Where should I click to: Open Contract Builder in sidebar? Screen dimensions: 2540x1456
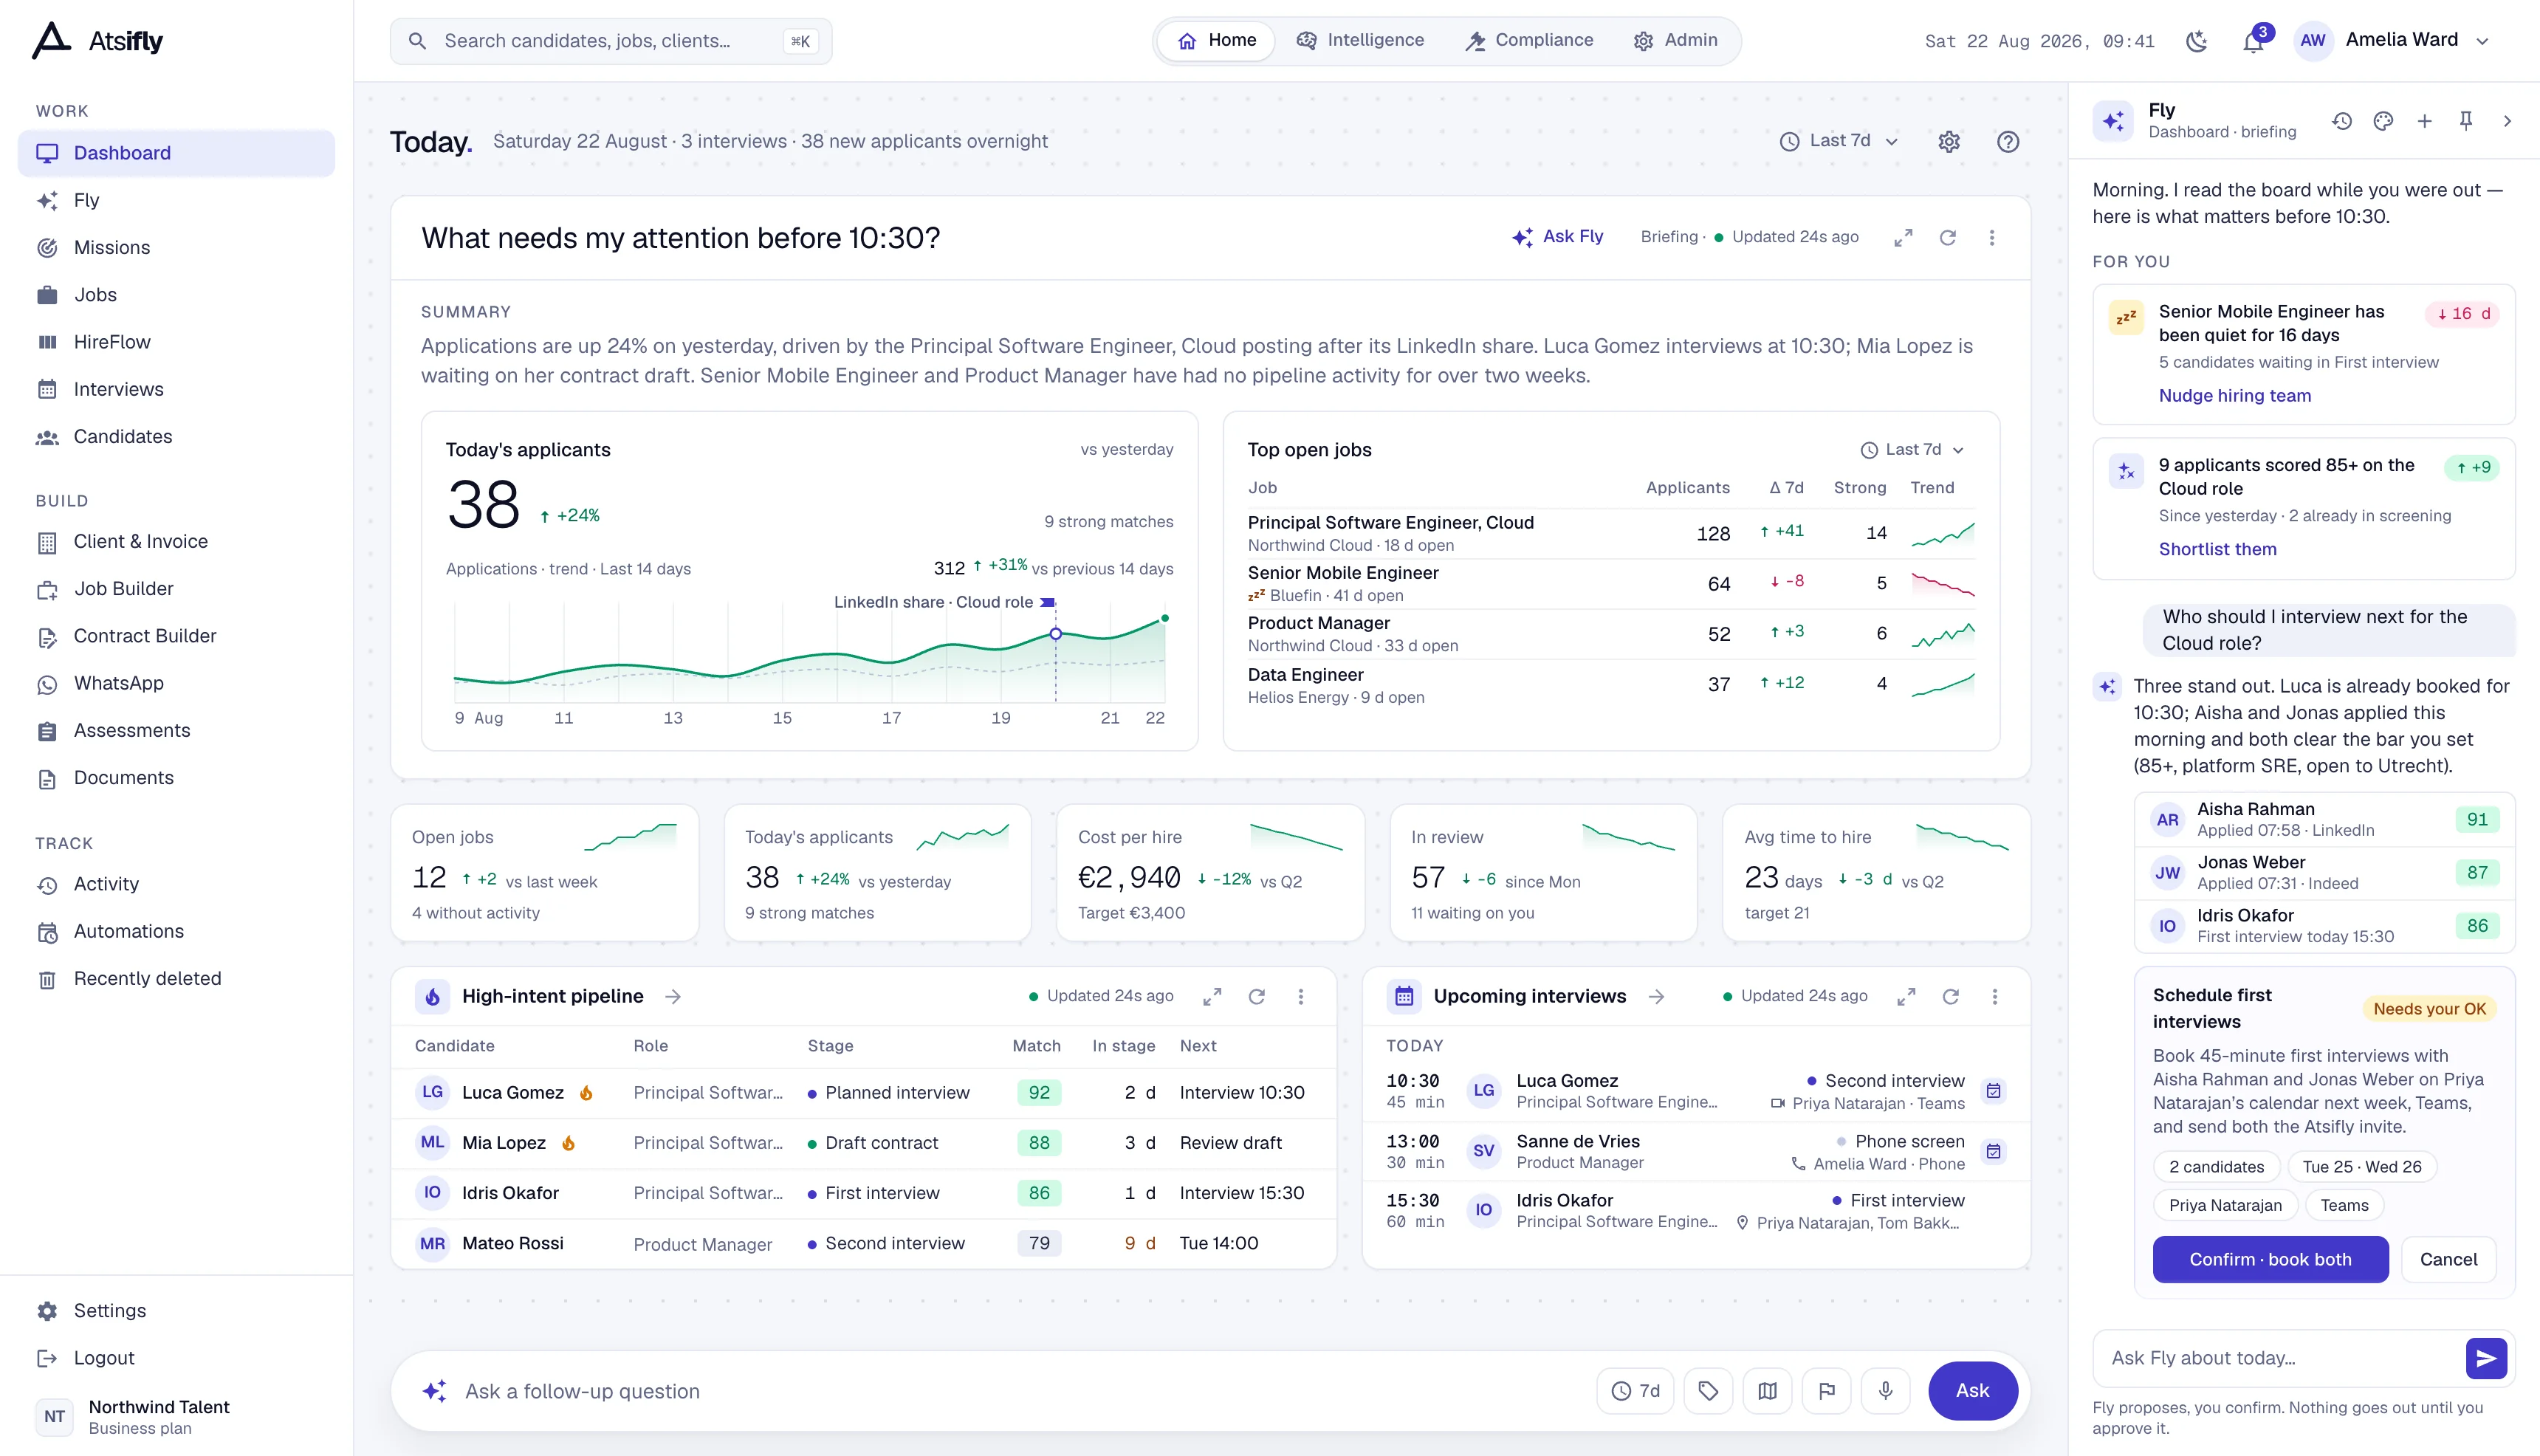(177, 636)
